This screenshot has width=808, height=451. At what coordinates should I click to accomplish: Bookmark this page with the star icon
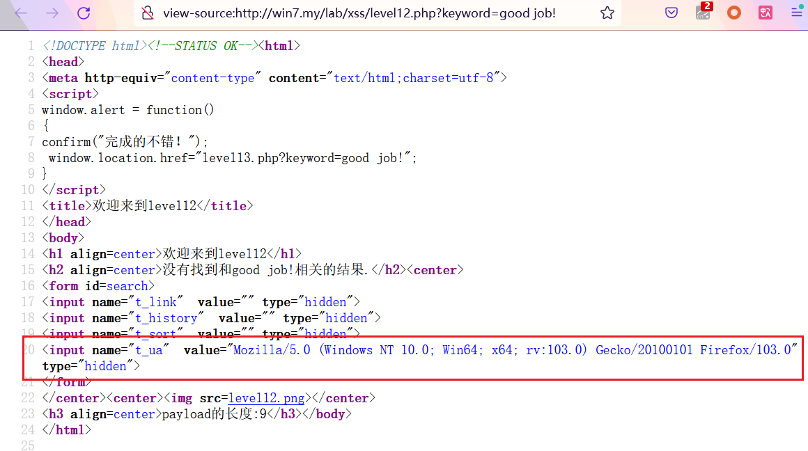click(607, 13)
